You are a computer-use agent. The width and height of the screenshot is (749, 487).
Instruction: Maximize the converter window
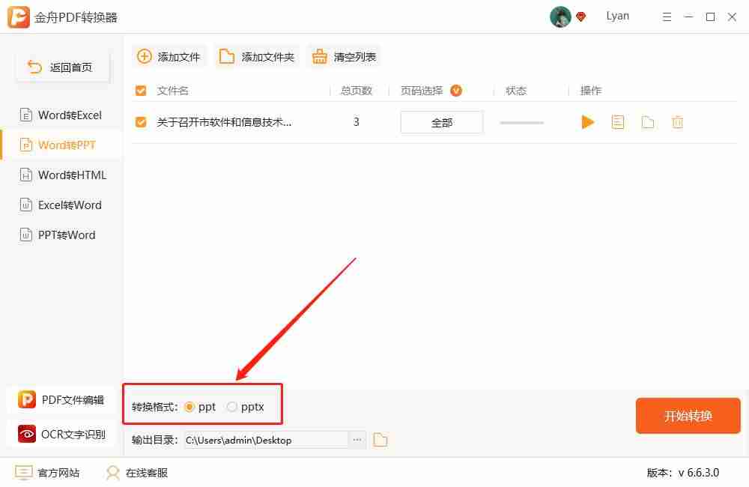click(710, 17)
